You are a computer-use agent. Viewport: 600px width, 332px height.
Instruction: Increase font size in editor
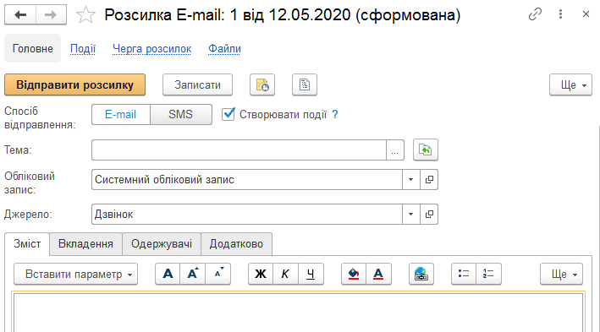(x=192, y=274)
